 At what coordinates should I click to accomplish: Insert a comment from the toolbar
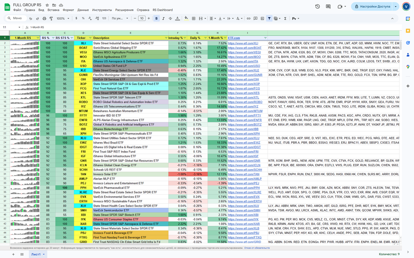pyautogui.click(x=256, y=19)
